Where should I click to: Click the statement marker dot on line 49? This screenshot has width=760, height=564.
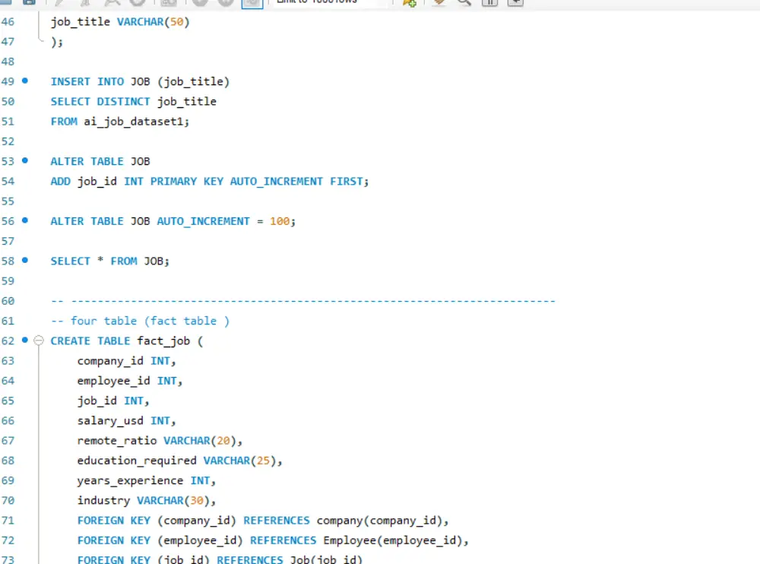[x=25, y=81]
